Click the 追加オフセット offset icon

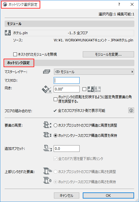coord(48,148)
